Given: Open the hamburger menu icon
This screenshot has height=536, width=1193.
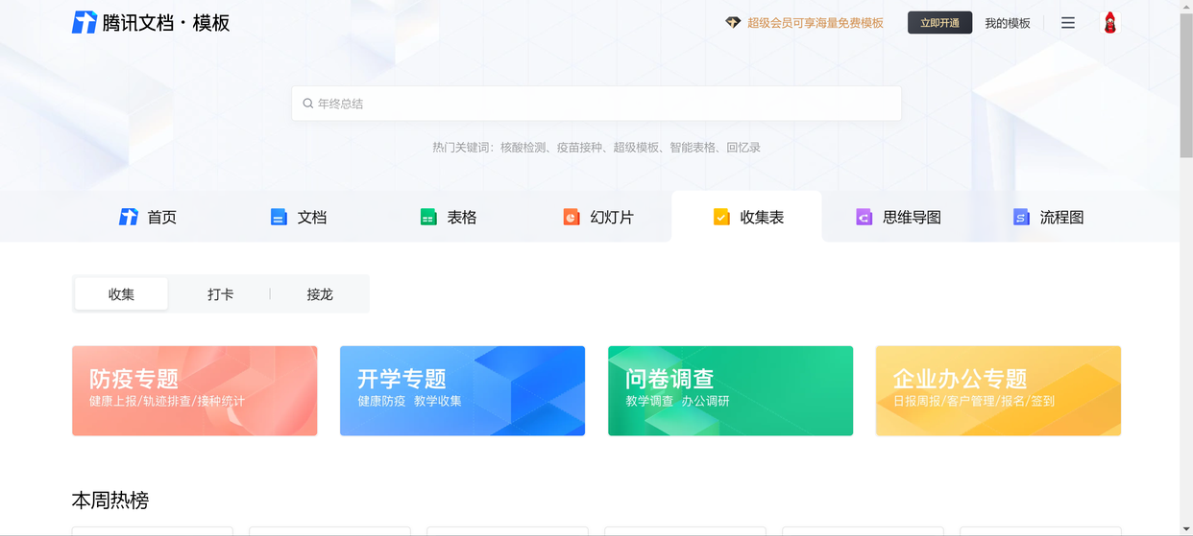Looking at the screenshot, I should [1068, 23].
